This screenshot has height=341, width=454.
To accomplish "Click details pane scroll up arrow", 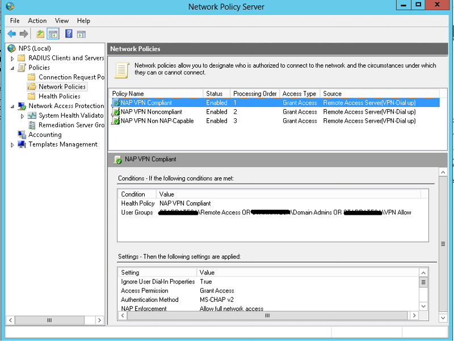I will pos(443,173).
